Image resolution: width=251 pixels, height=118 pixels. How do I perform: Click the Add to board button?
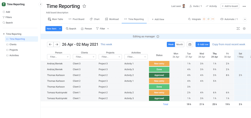230,6
